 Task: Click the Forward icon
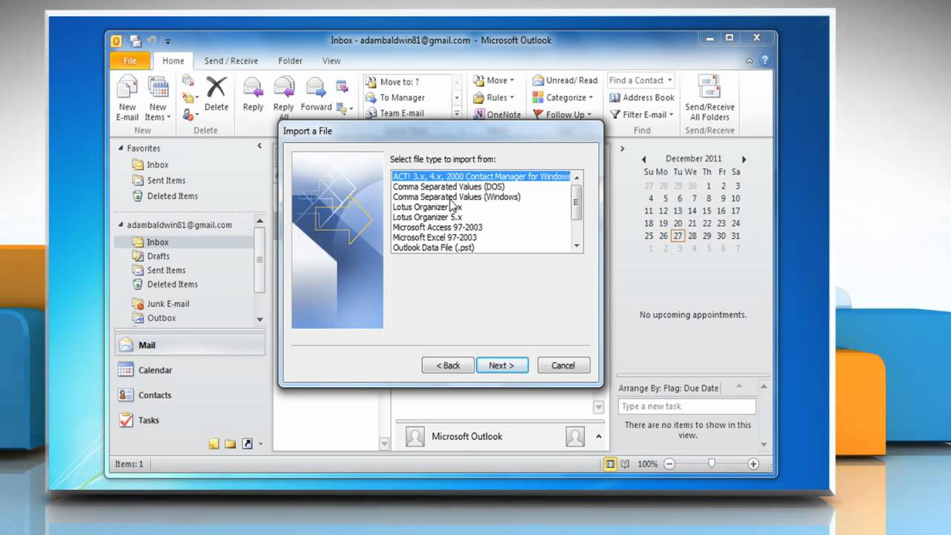[x=317, y=94]
